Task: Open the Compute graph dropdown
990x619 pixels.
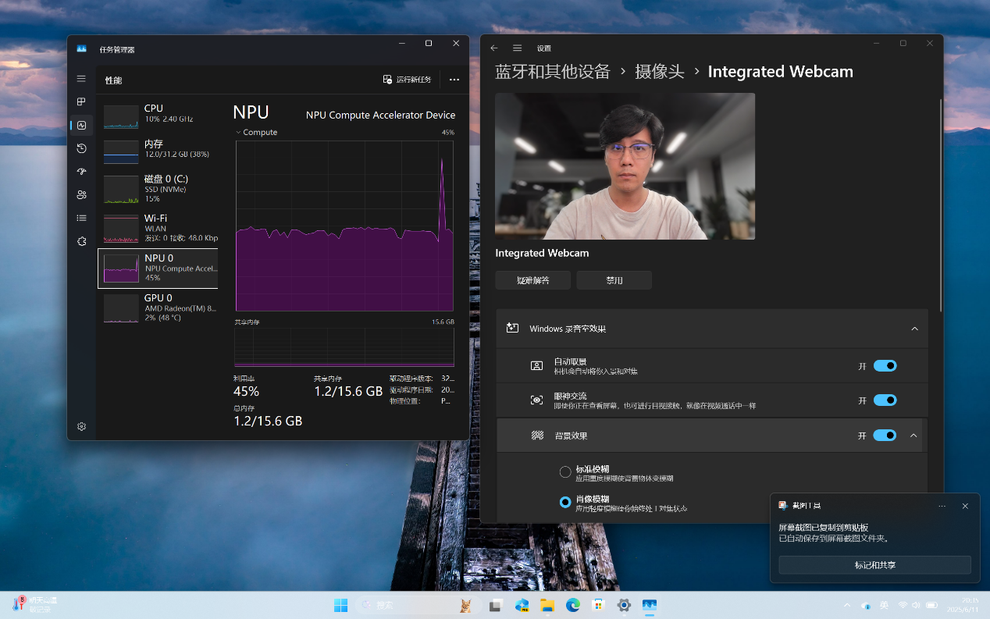Action: (238, 133)
